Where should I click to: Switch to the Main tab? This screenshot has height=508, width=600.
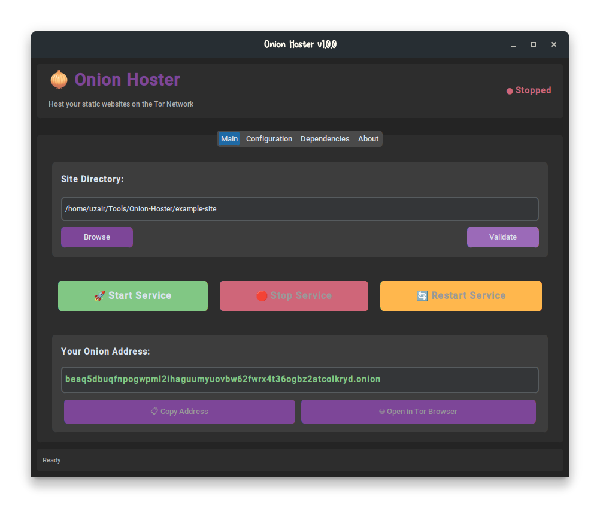click(x=229, y=138)
